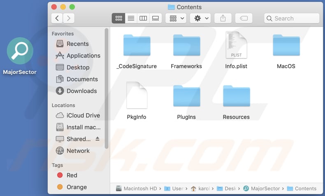
Task: Select the Red tag
Action: pyautogui.click(x=67, y=175)
